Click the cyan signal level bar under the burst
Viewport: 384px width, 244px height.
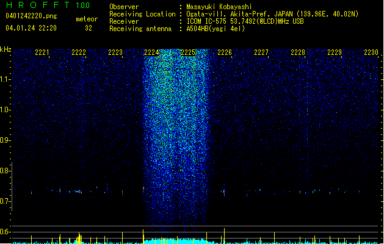click(175, 241)
